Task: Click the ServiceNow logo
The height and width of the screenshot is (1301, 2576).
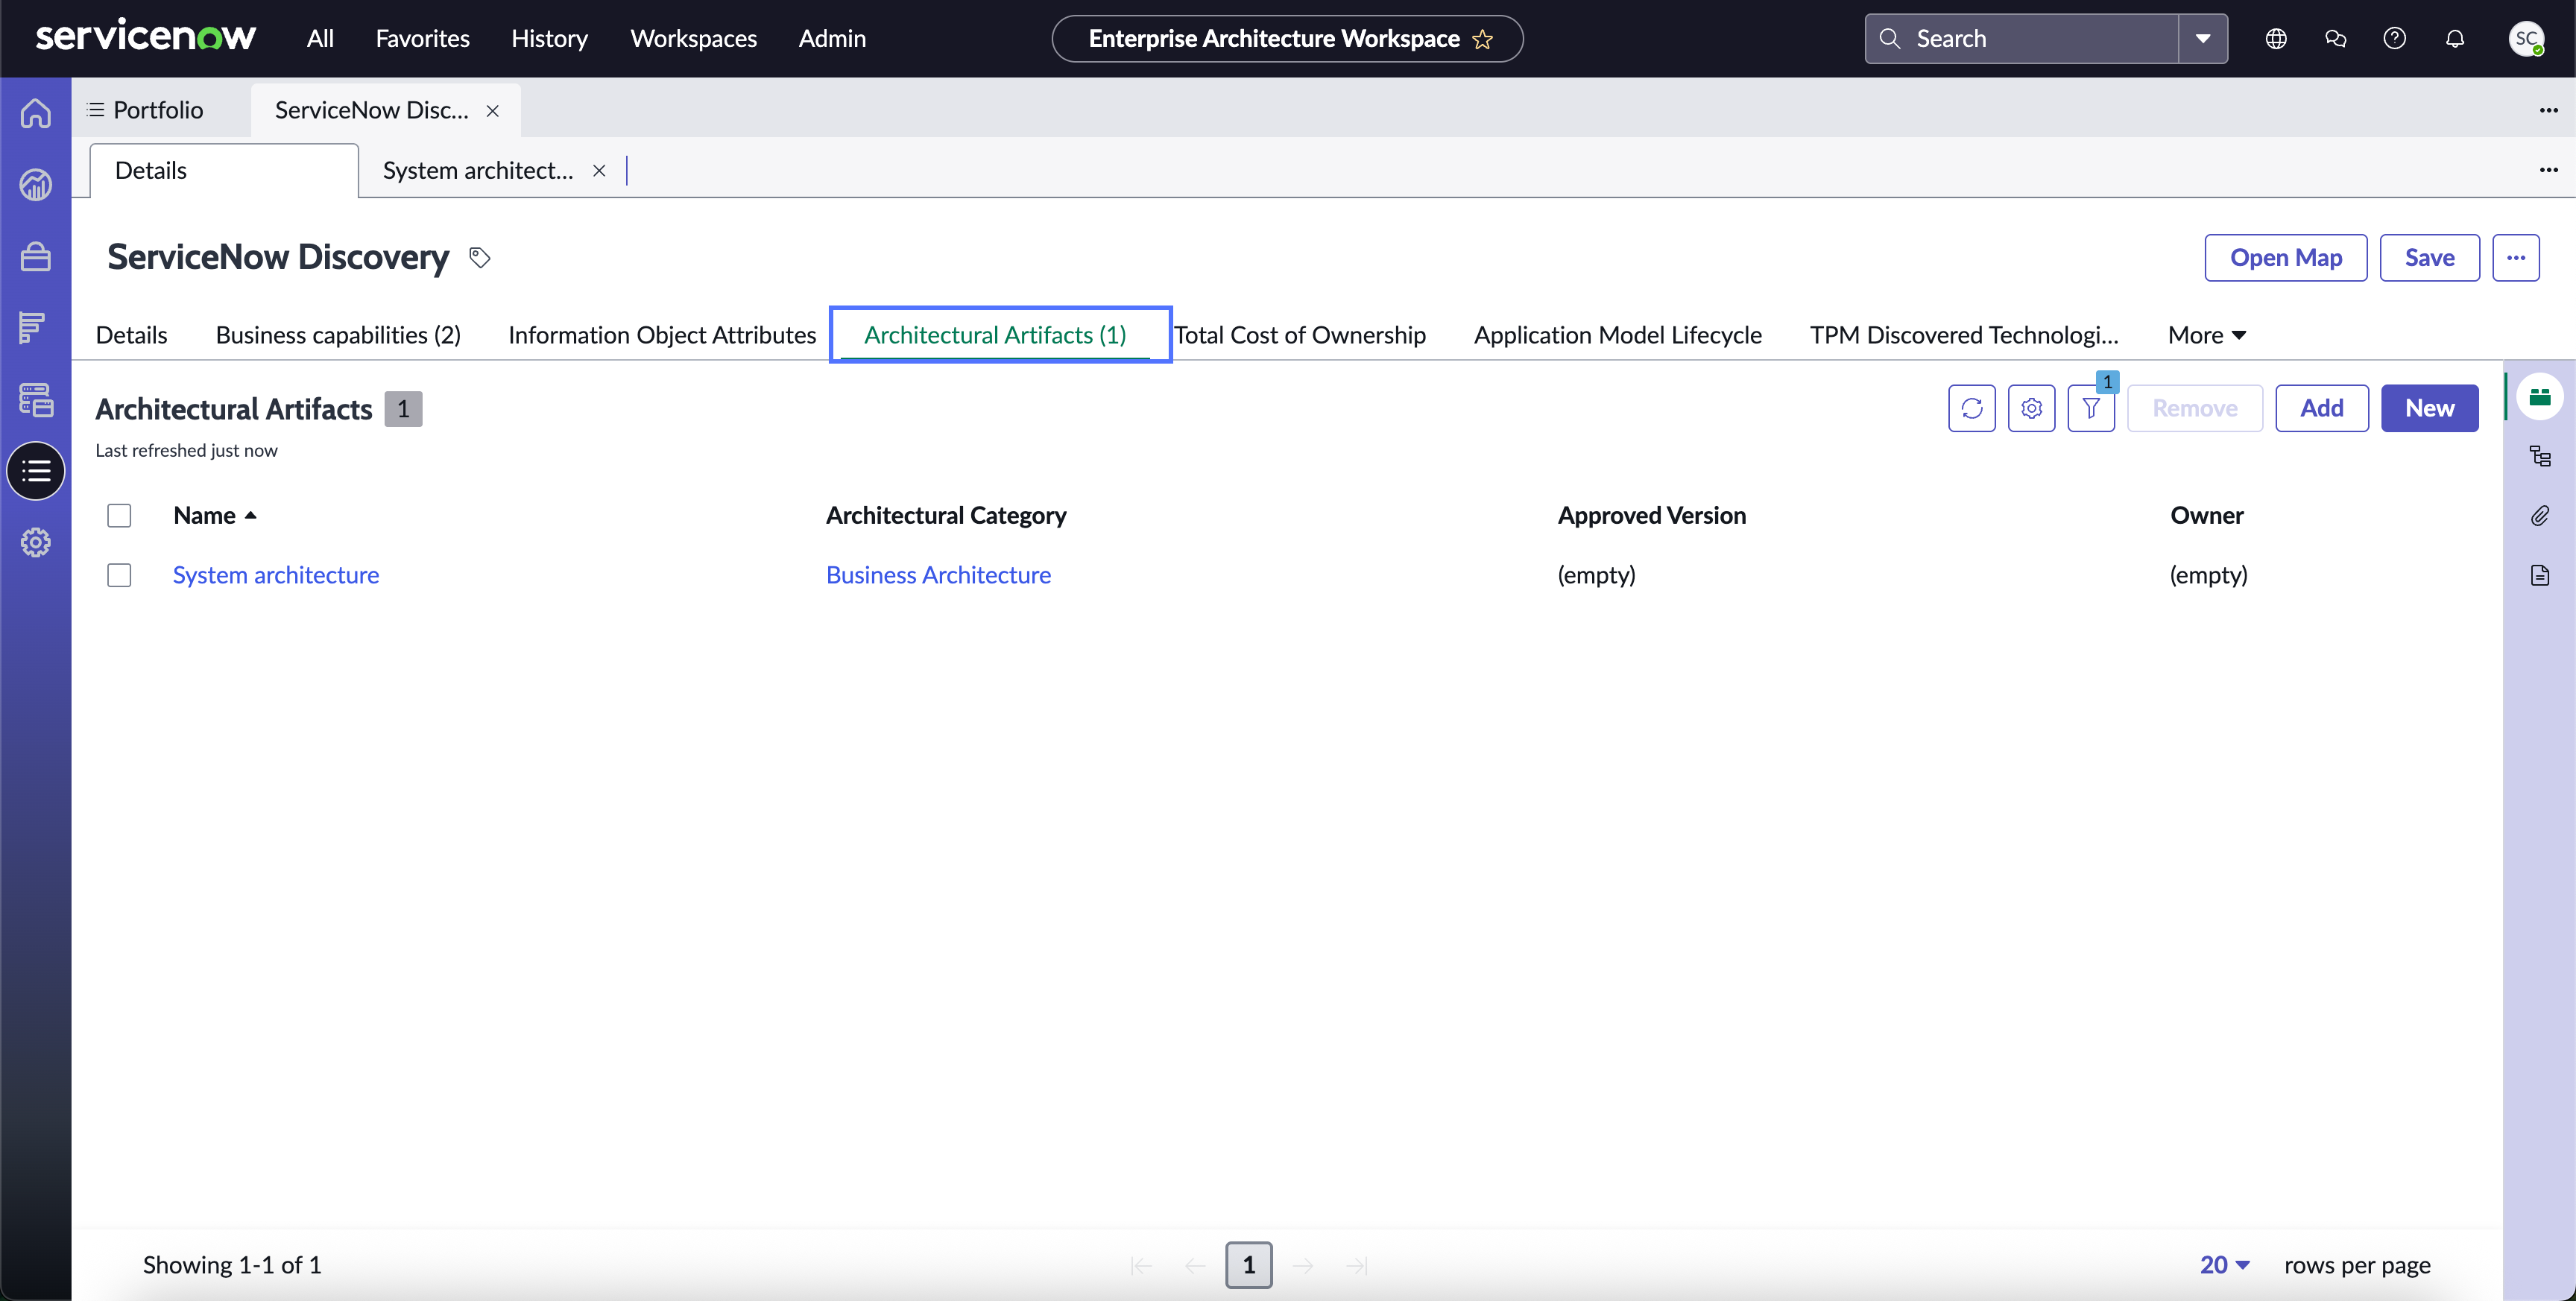Action: click(146, 37)
